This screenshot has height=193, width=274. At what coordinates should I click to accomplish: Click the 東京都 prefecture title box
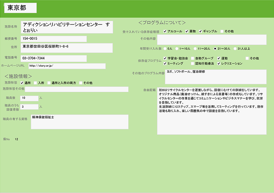(x=20, y=8)
